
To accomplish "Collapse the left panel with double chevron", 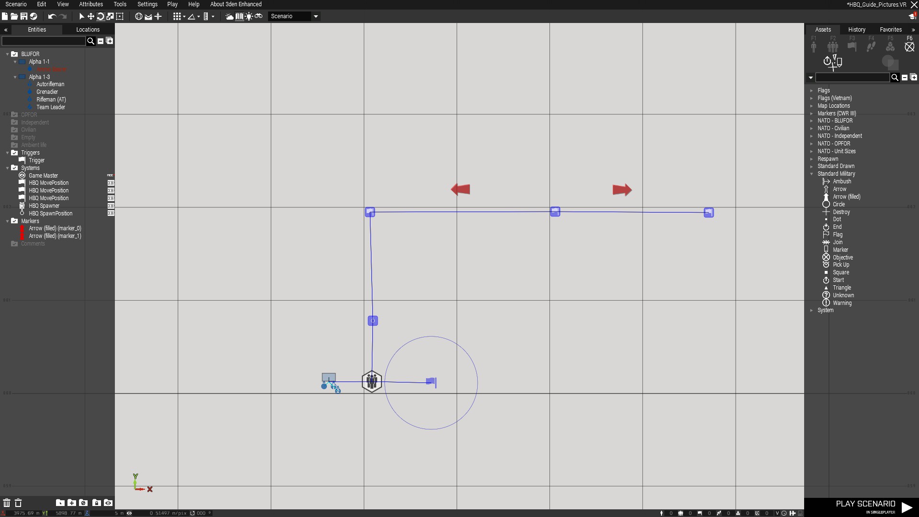I will coord(6,30).
